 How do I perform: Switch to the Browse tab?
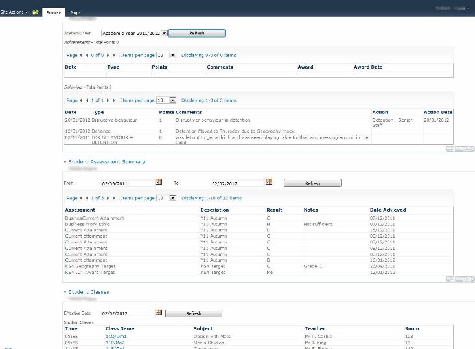click(x=53, y=13)
